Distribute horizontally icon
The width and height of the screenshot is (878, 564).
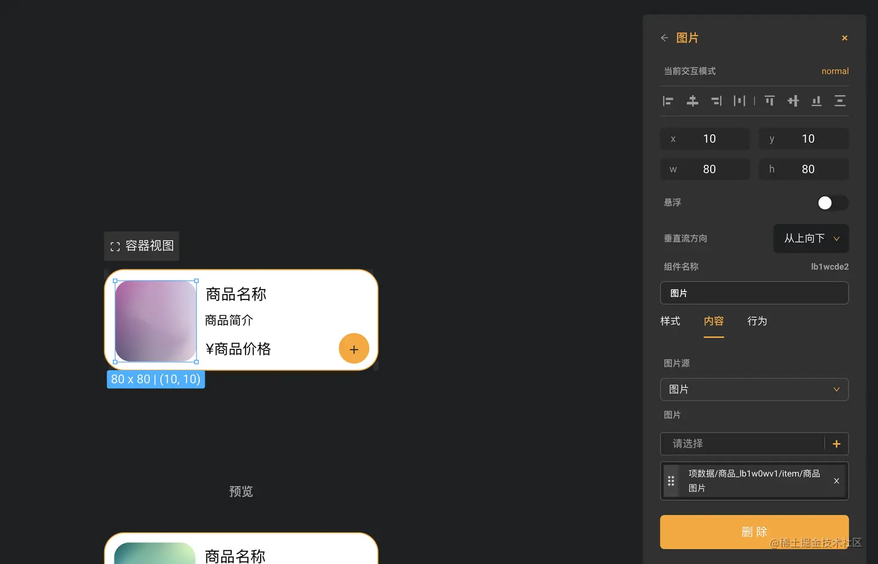(739, 101)
